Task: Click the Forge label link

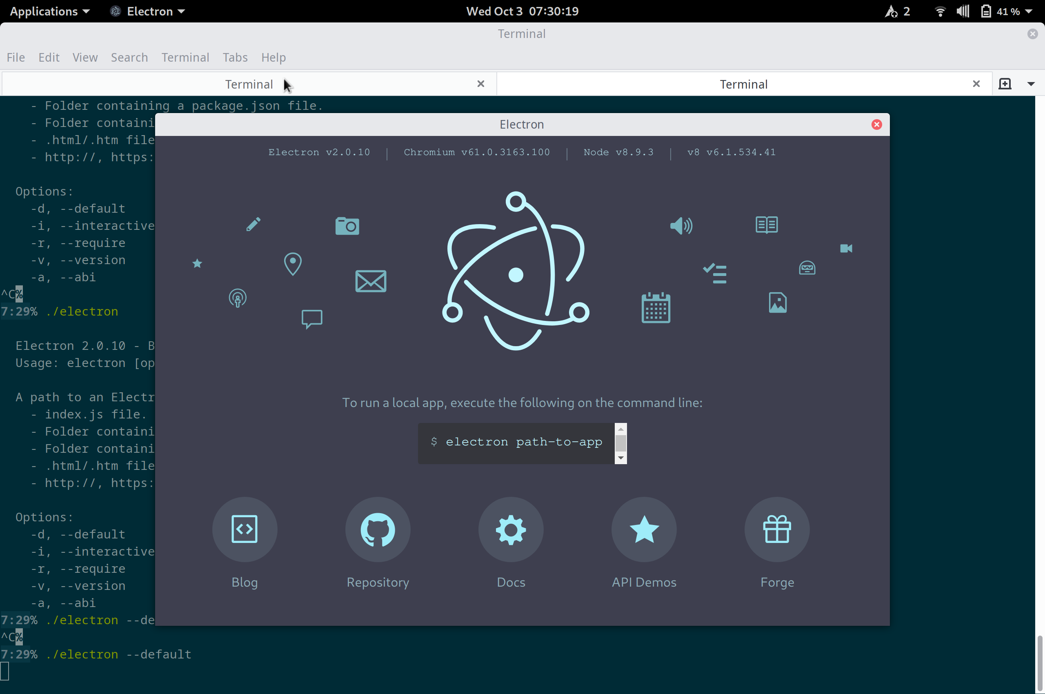Action: tap(777, 583)
